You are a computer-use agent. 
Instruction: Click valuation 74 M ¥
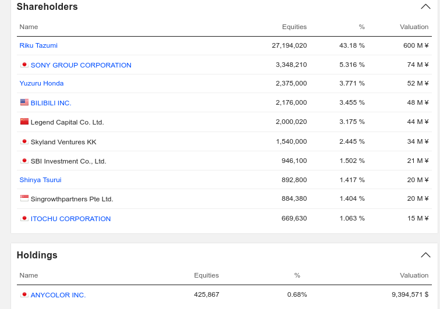click(418, 65)
